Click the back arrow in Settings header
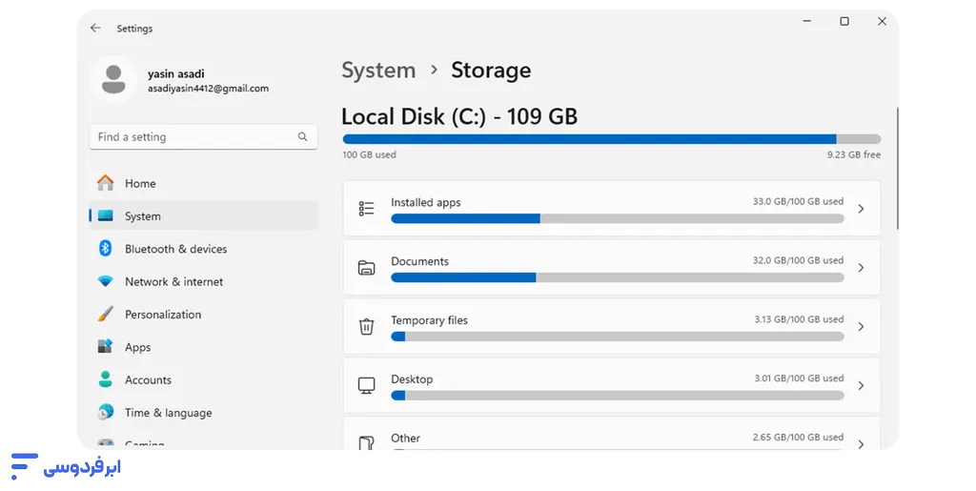The width and height of the screenshot is (976, 491). (x=95, y=29)
